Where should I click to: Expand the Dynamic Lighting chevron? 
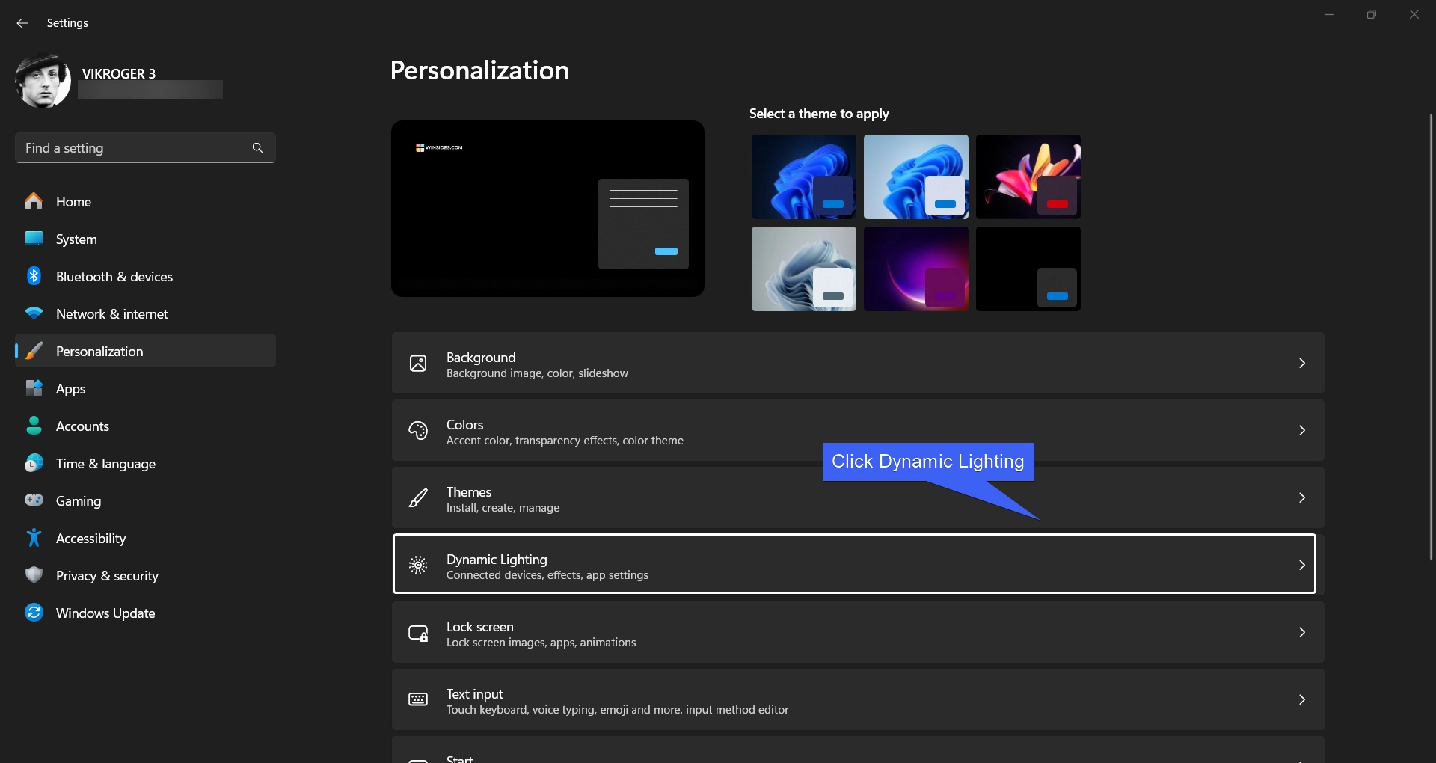(1302, 565)
